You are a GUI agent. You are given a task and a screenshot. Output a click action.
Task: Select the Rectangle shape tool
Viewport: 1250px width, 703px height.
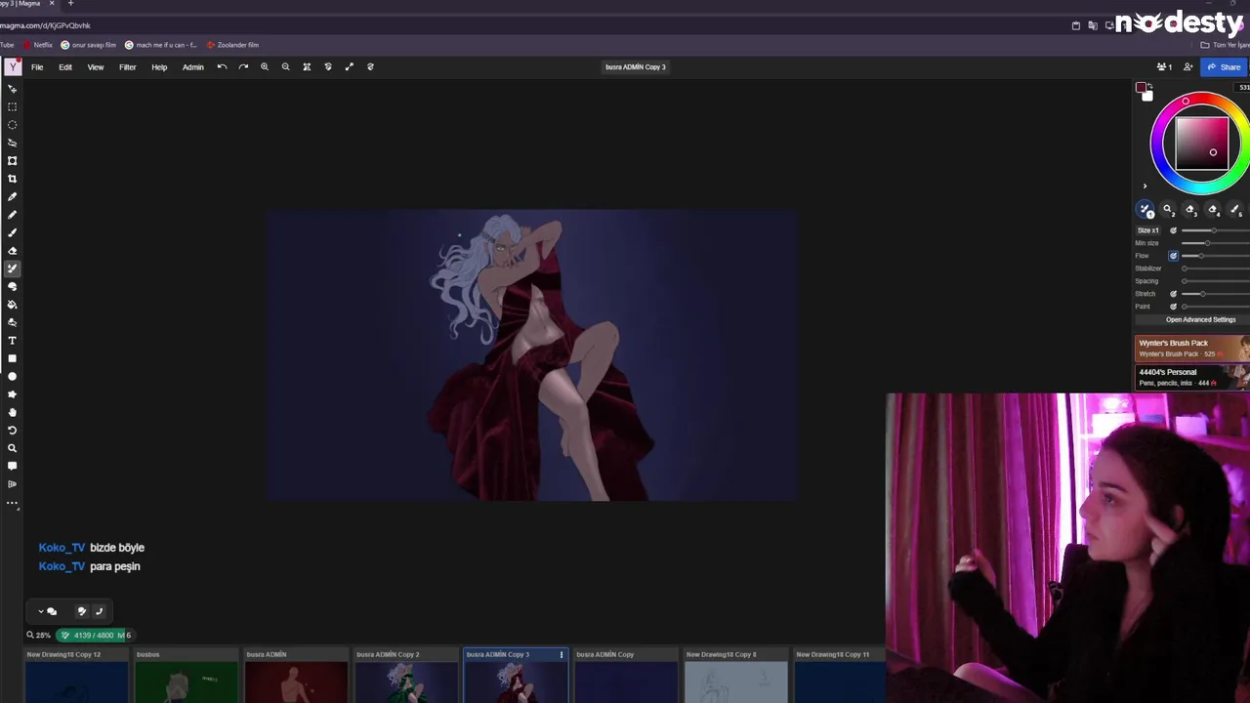pos(13,358)
